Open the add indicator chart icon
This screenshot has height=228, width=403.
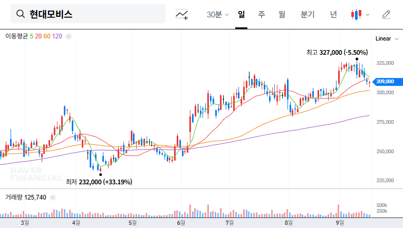[182, 14]
